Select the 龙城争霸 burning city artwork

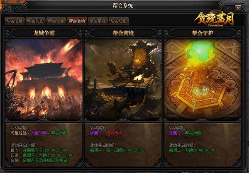click(x=44, y=79)
